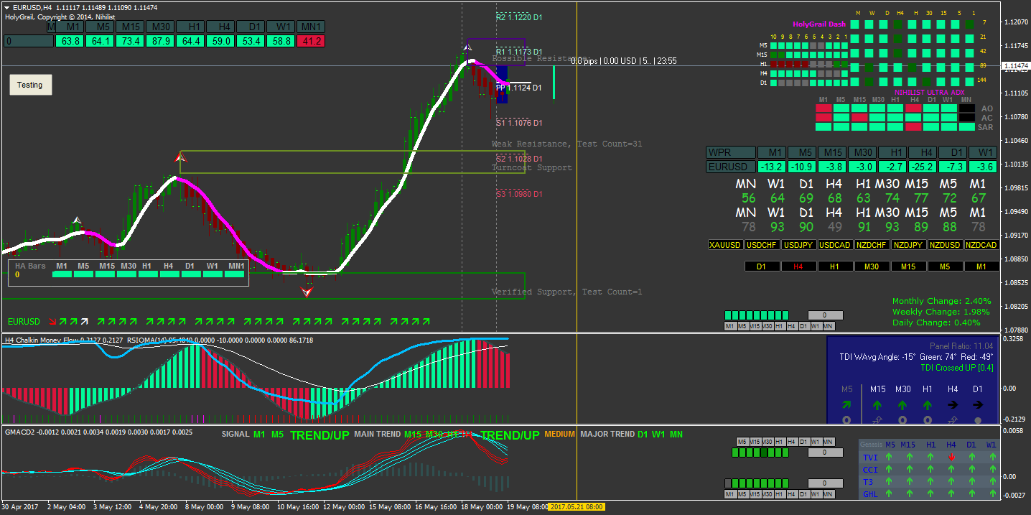
Task: Click the red TVI H4 down arrow in Genesis
Action: point(951,457)
